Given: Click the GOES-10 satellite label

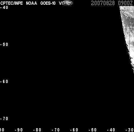Looking at the screenshot, I should click(48, 3).
